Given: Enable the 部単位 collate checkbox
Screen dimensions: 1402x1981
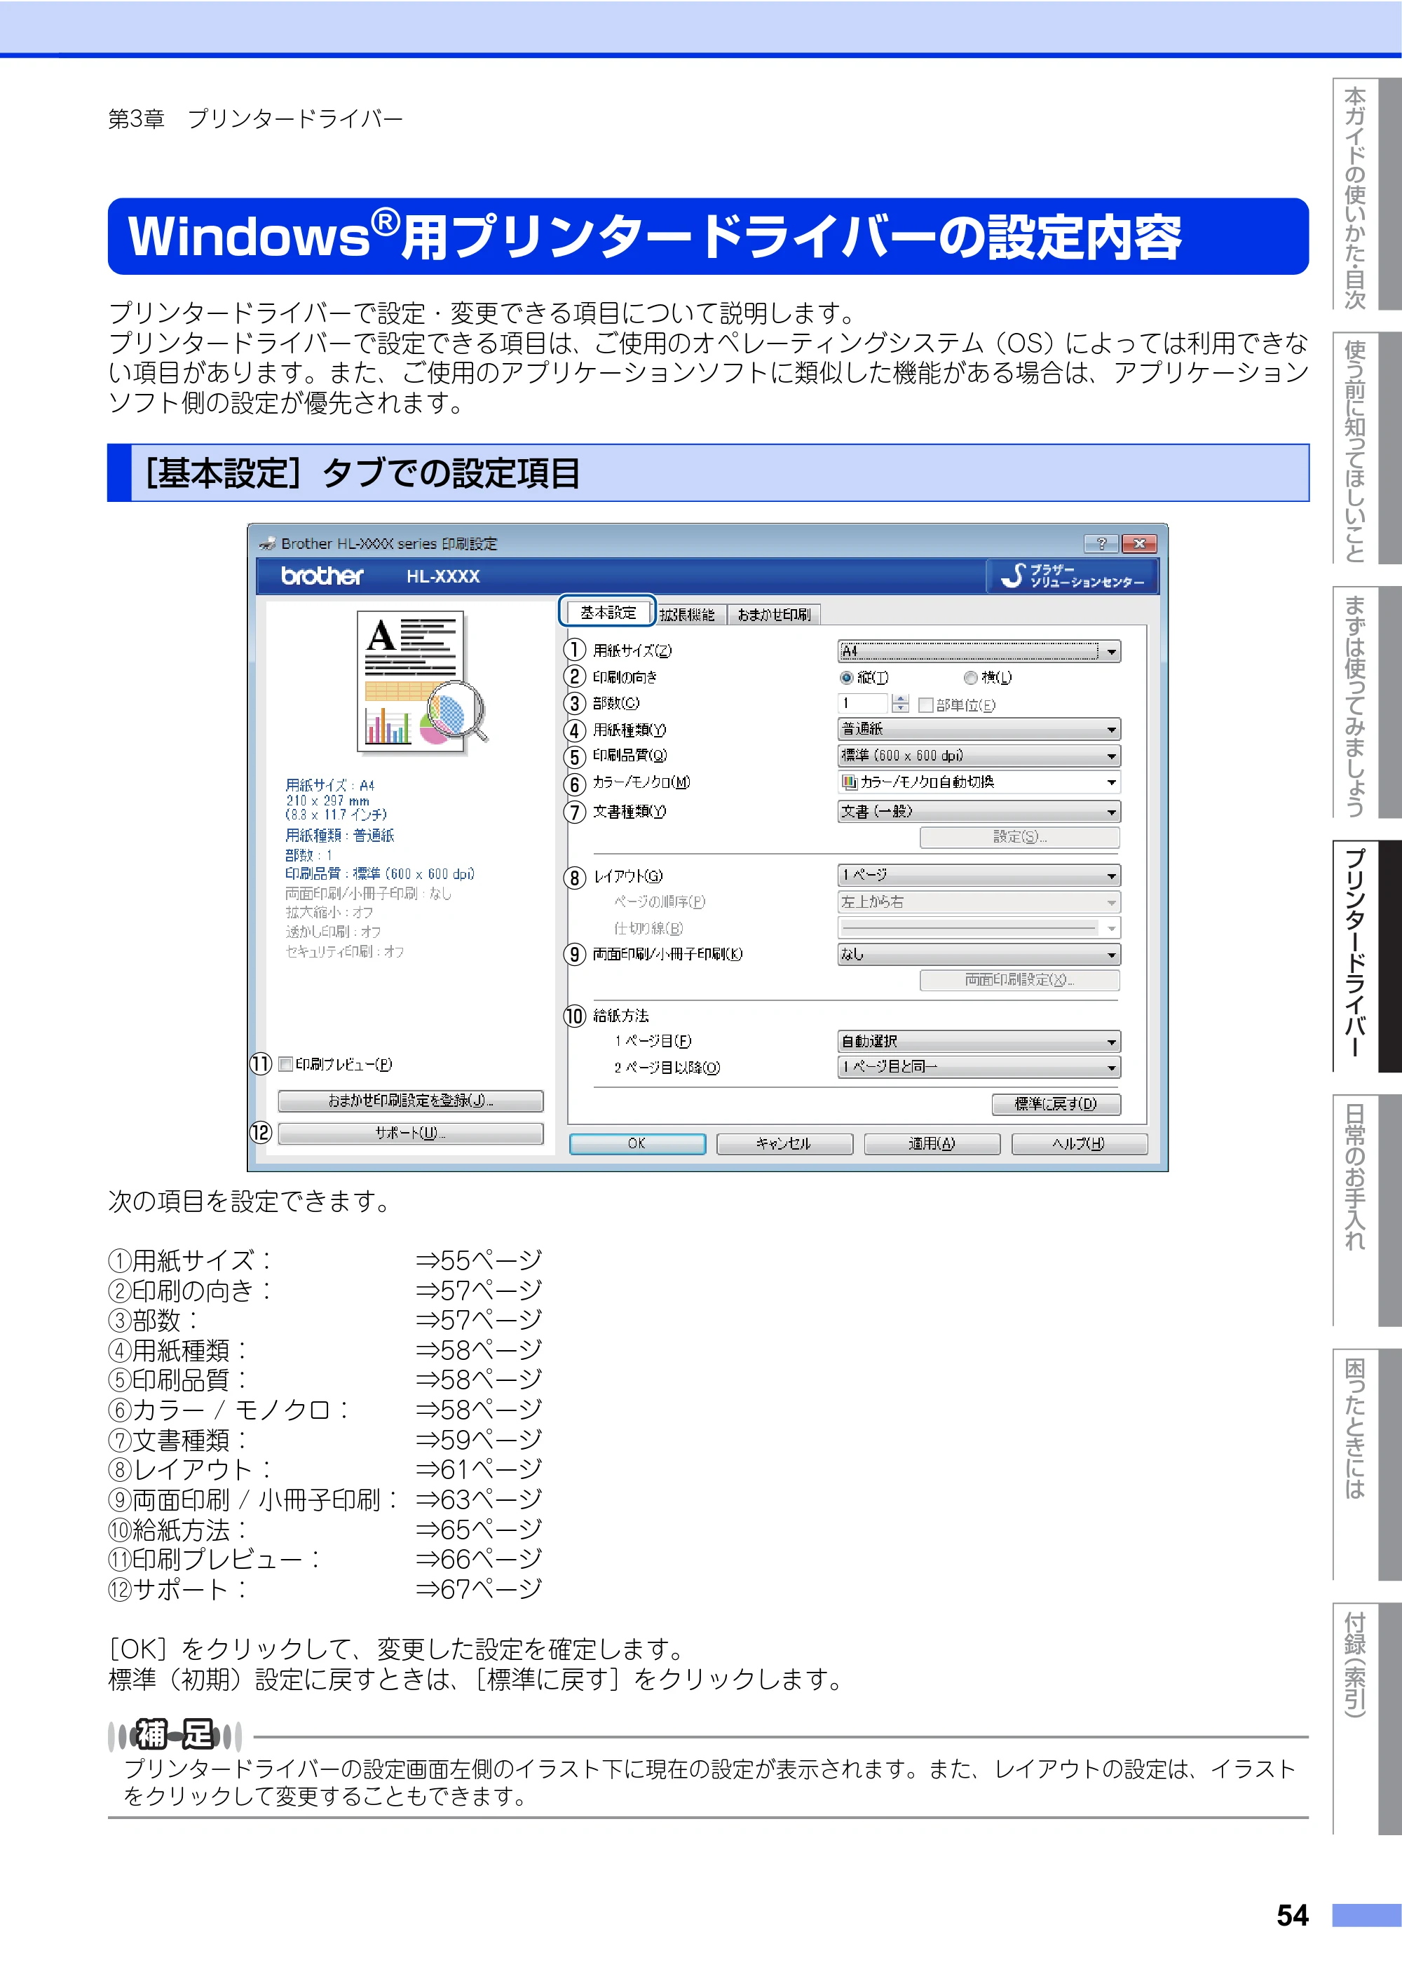Looking at the screenshot, I should point(926,704).
